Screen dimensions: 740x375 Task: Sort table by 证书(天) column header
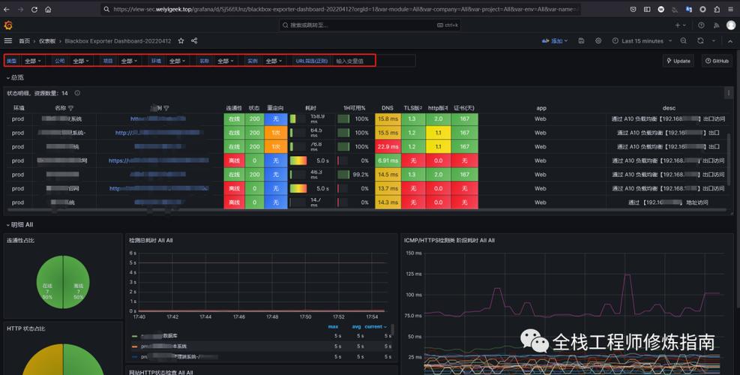point(464,108)
